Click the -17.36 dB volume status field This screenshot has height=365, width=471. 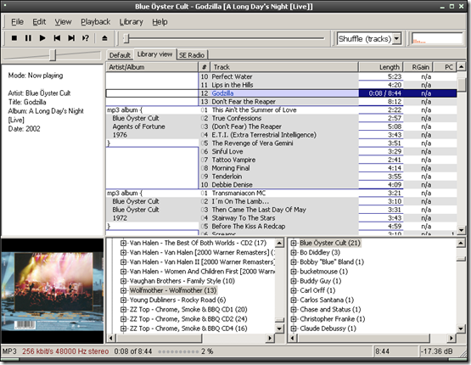437,351
